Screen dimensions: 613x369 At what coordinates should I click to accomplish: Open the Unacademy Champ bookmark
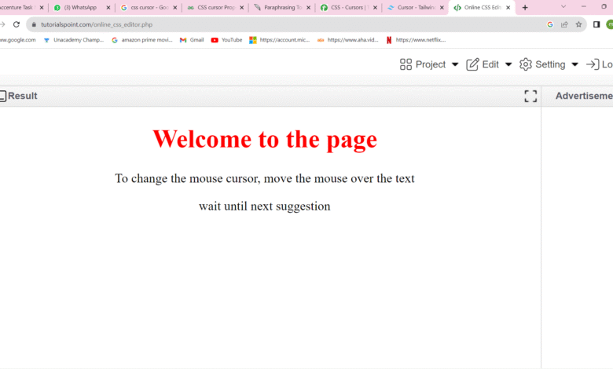point(74,40)
